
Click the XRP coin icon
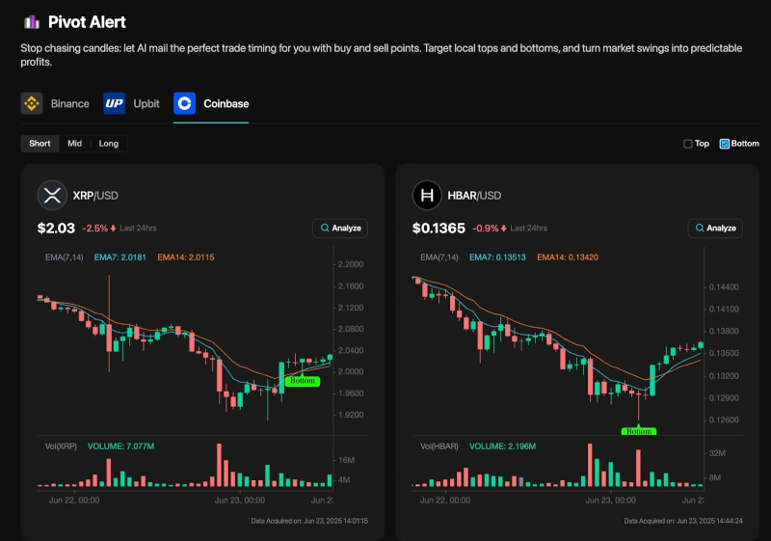click(x=52, y=196)
